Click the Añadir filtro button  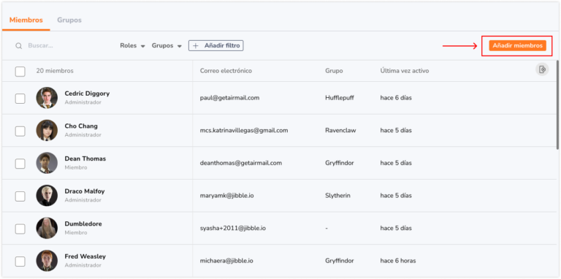pos(216,46)
